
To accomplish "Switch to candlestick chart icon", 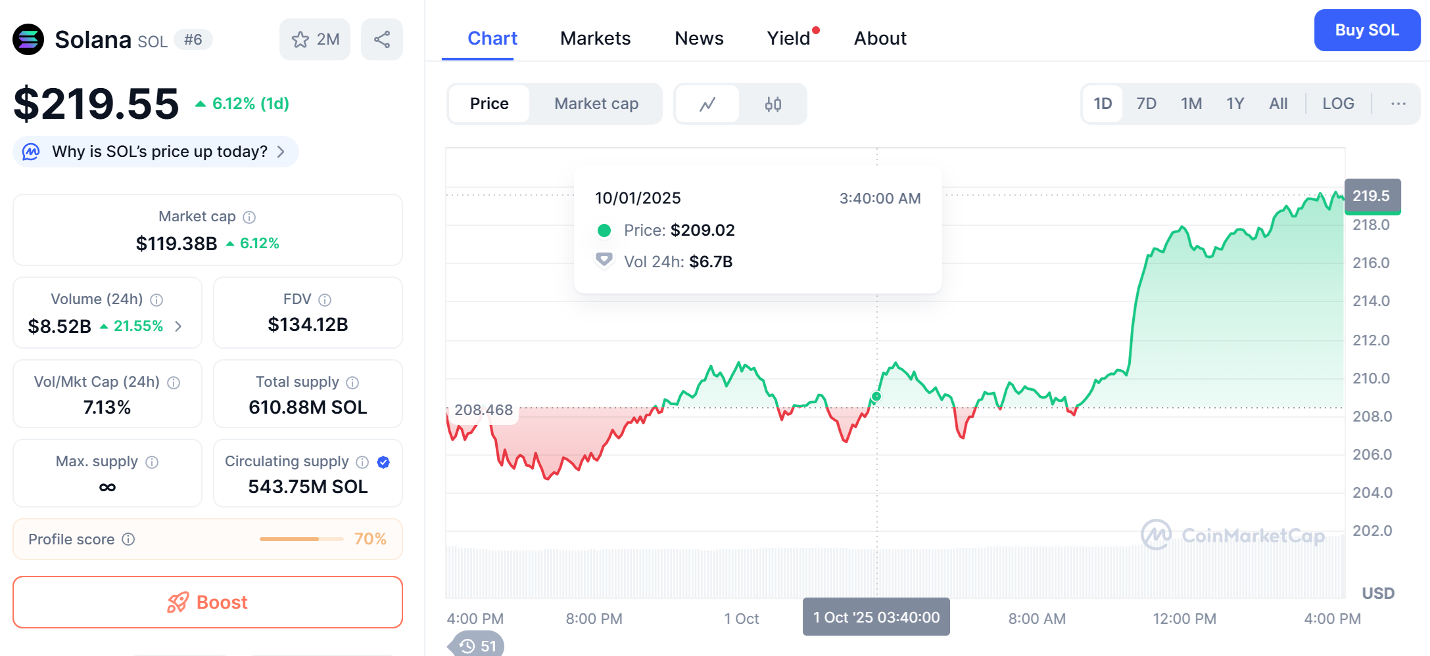I will pos(773,104).
